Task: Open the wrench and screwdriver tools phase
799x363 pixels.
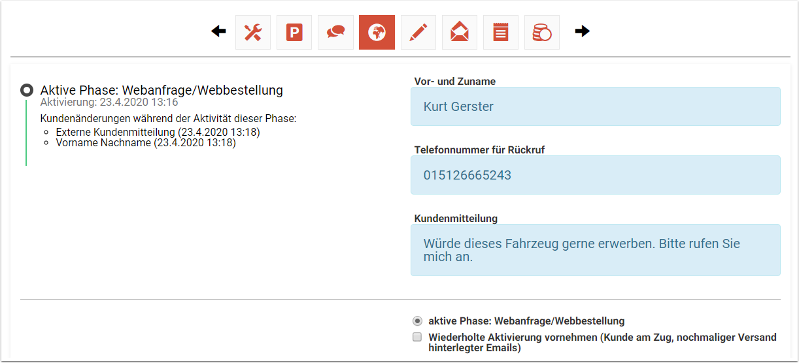Action: (253, 33)
